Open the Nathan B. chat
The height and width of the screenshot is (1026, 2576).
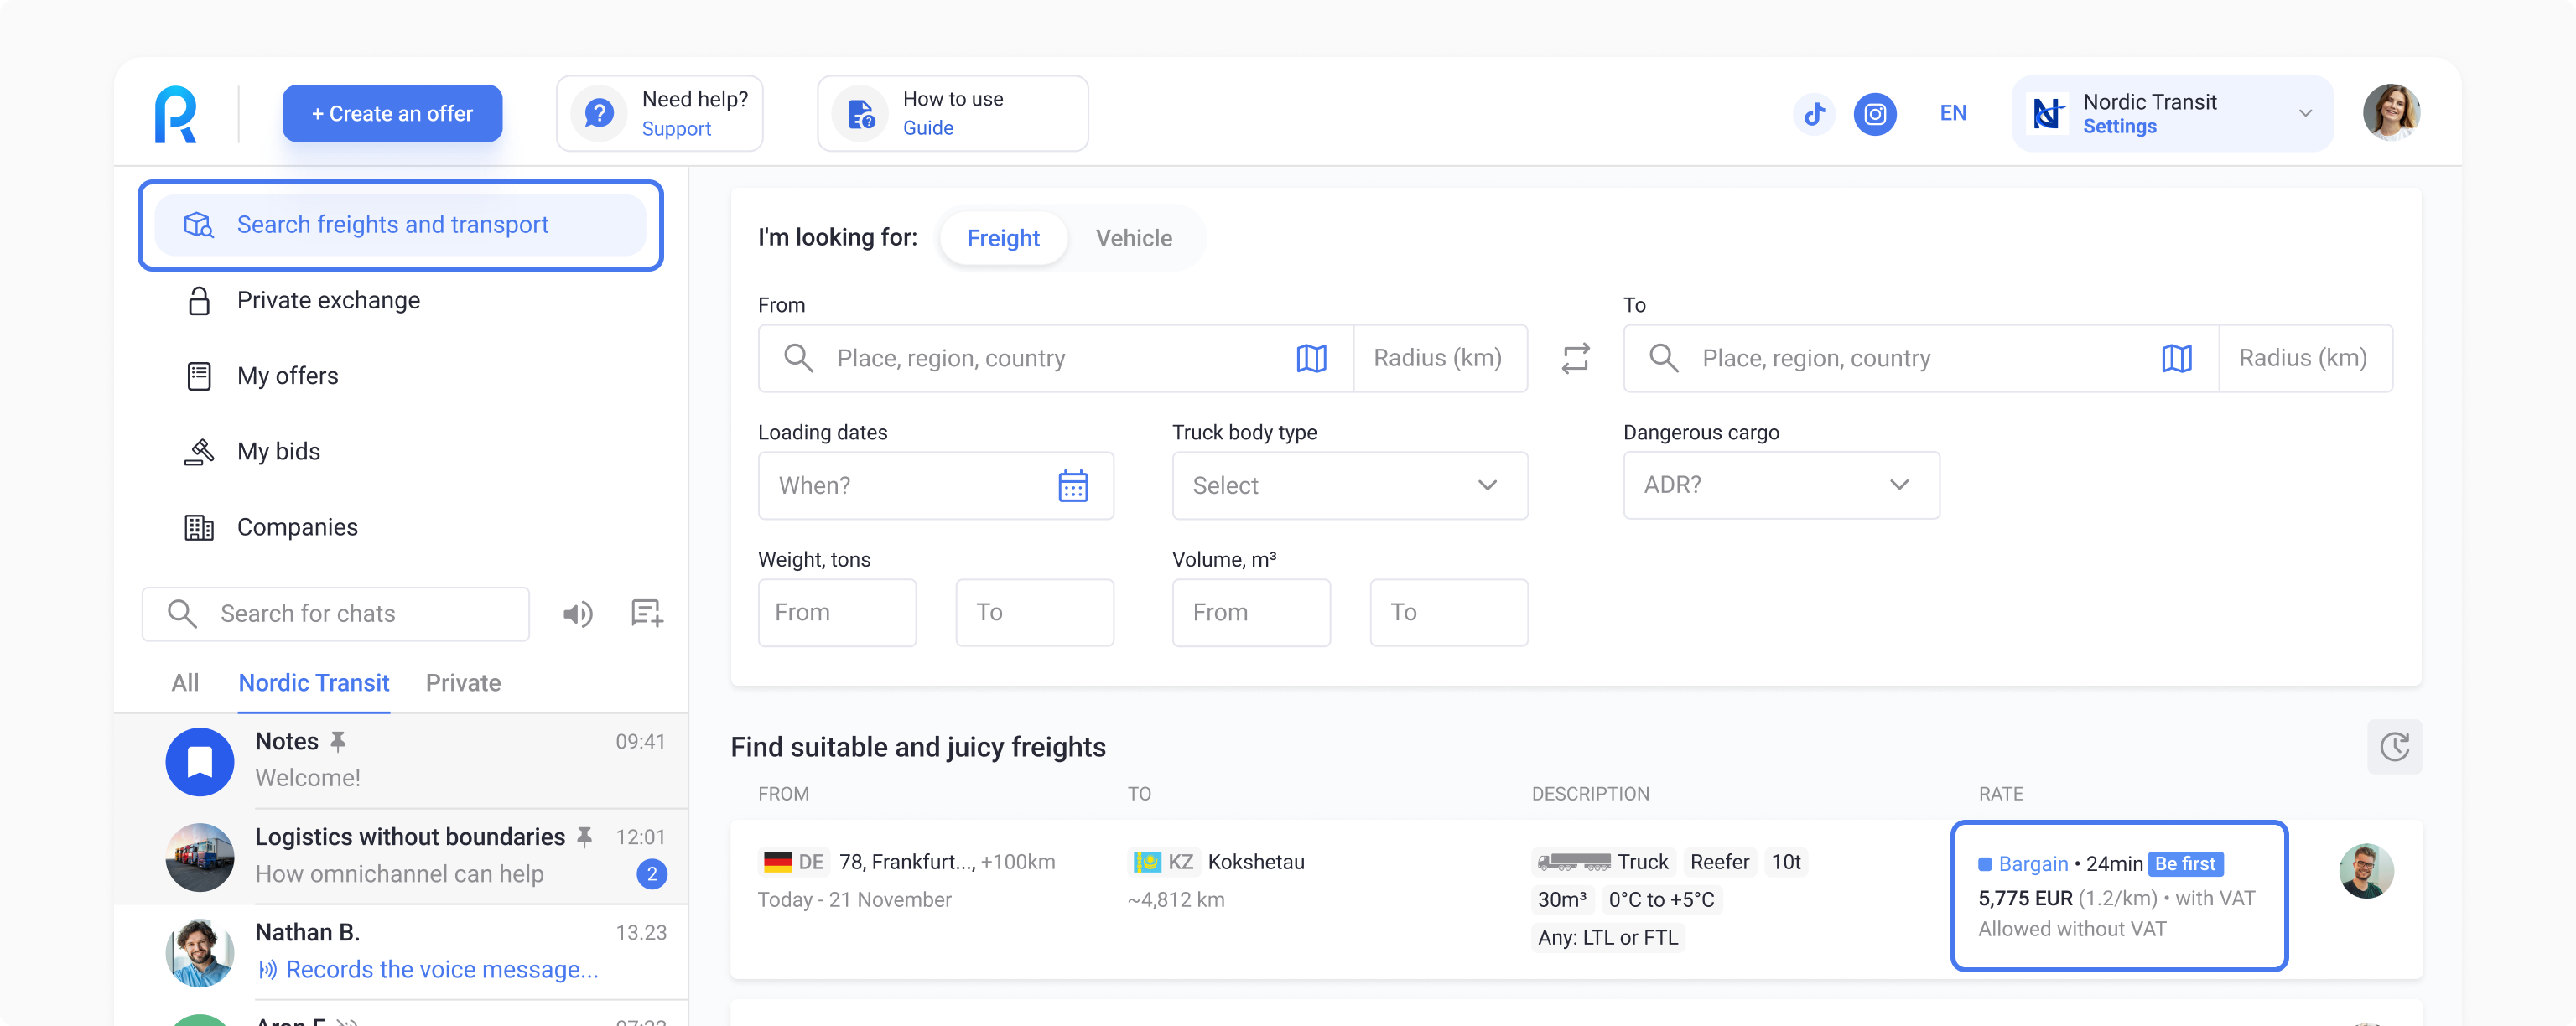pos(401,952)
